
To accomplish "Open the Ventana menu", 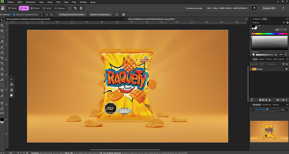I will point(83,2).
